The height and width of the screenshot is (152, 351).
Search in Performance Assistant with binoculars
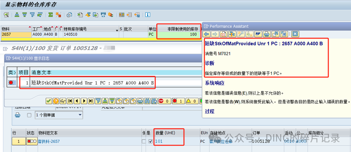click(275, 34)
